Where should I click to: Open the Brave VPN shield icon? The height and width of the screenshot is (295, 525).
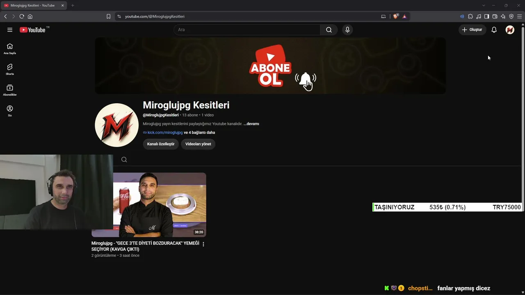[x=511, y=16]
